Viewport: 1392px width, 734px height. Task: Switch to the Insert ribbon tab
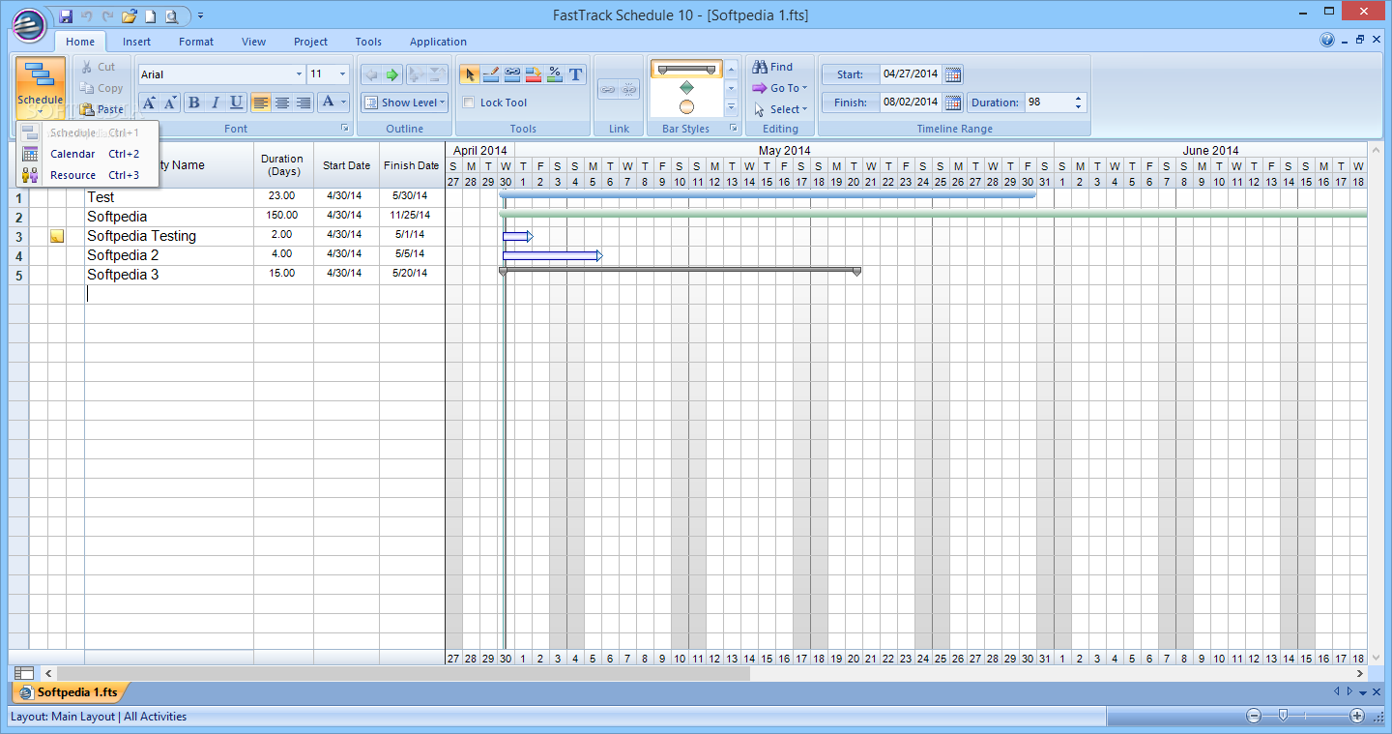[x=136, y=42]
